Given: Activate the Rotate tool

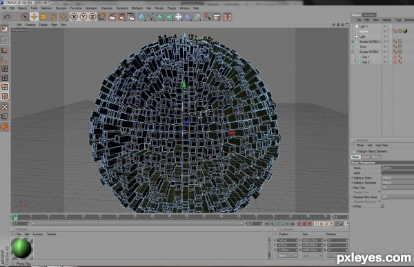Looking at the screenshot, I should [52, 17].
